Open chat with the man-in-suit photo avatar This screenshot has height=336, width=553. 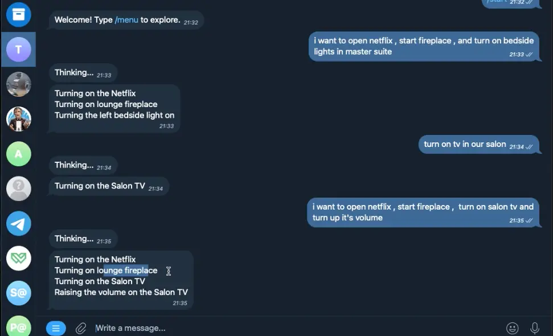click(18, 119)
